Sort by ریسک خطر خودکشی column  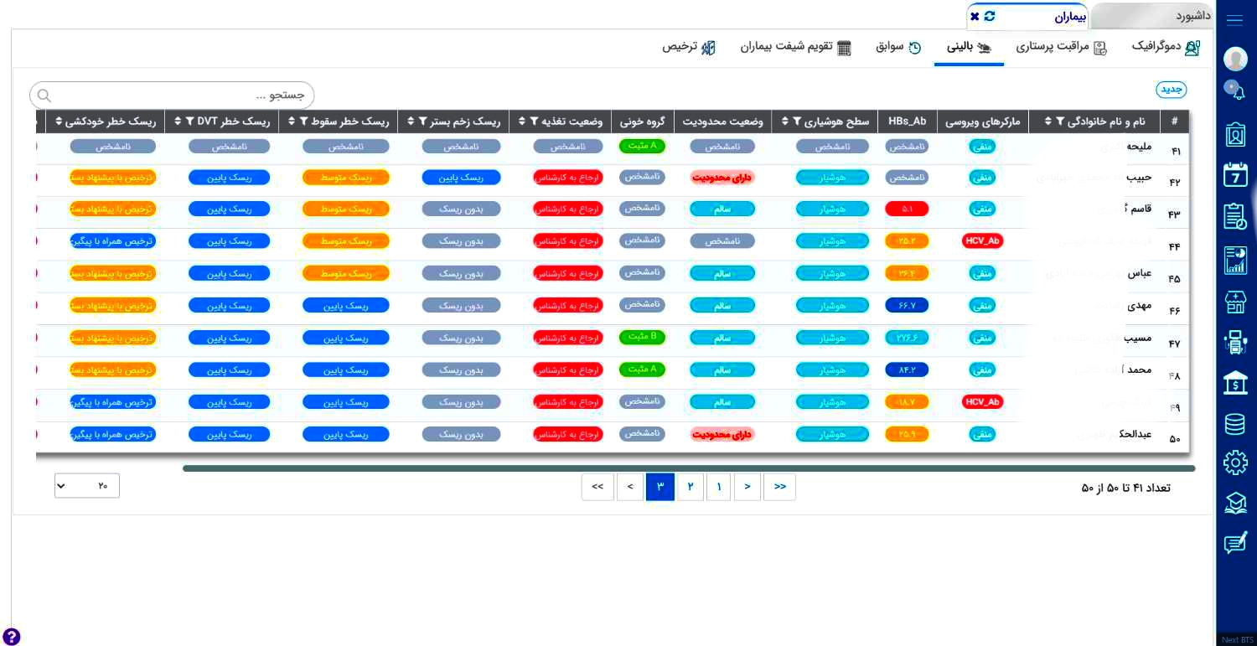(59, 122)
